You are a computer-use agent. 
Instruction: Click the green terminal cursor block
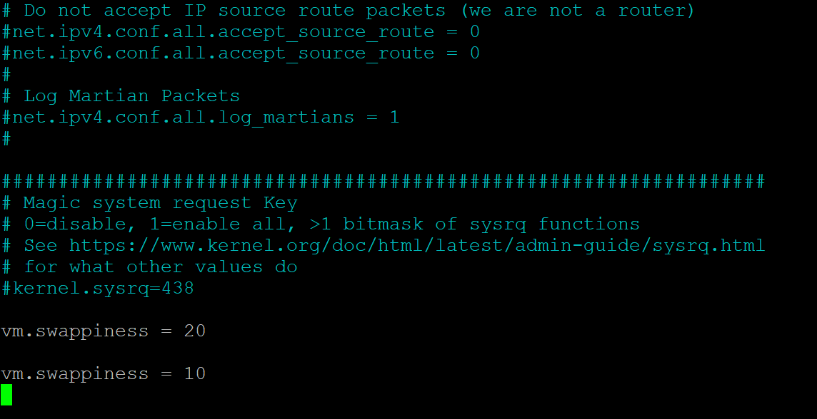6,394
